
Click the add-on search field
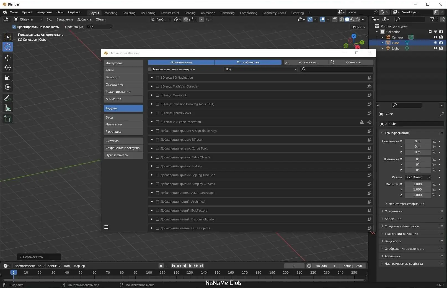[x=337, y=69]
